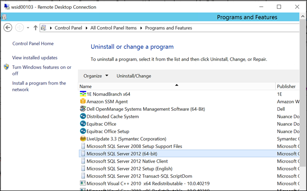307x191 pixels.
Task: Open the View installed updates link
Action: coord(35,58)
